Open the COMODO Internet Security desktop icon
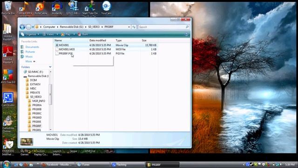 (8, 147)
